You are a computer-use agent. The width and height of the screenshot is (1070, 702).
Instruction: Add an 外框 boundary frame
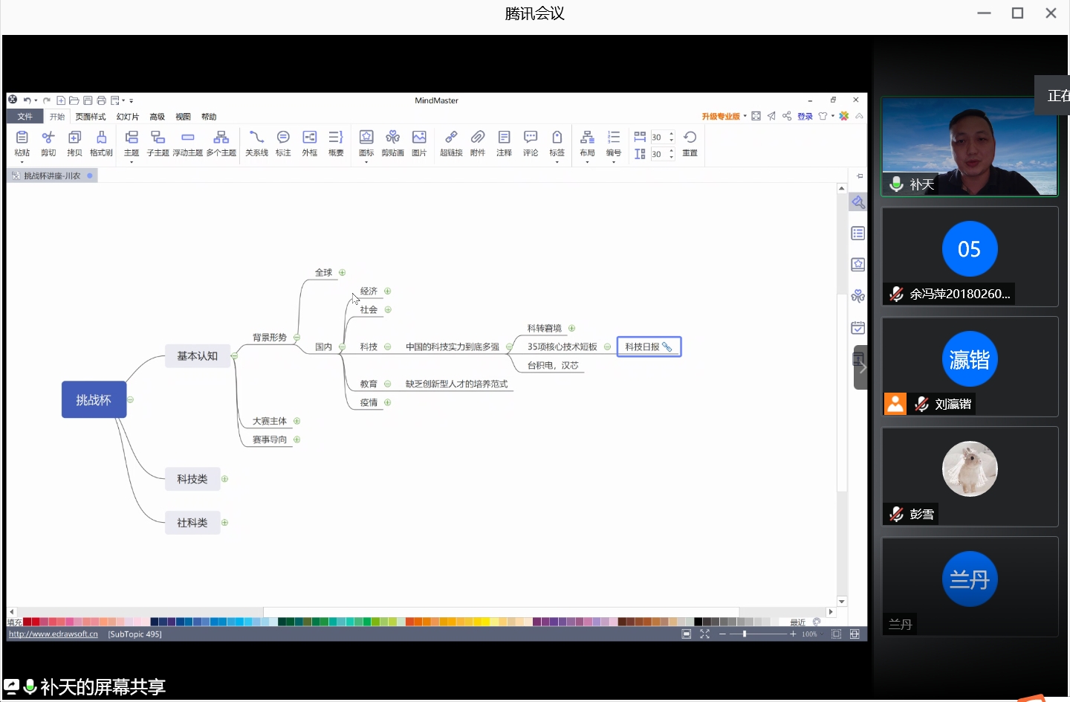(x=310, y=143)
